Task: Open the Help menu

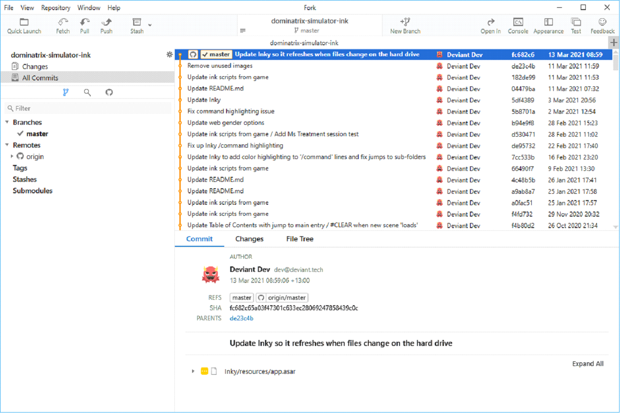Action: tap(114, 8)
